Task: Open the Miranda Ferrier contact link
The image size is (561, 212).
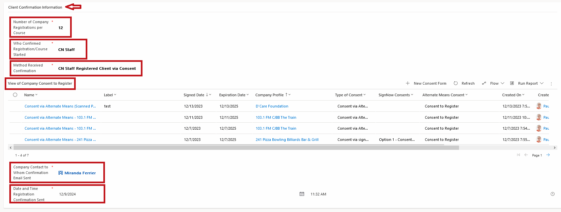Action: pyautogui.click(x=80, y=173)
